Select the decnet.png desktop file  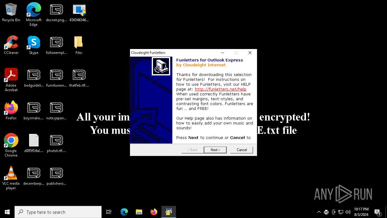(x=56, y=12)
